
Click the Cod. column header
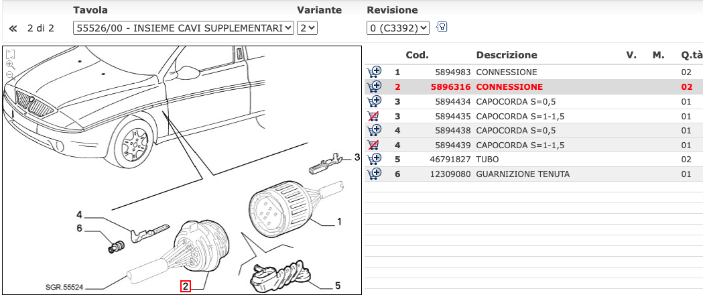click(x=417, y=55)
